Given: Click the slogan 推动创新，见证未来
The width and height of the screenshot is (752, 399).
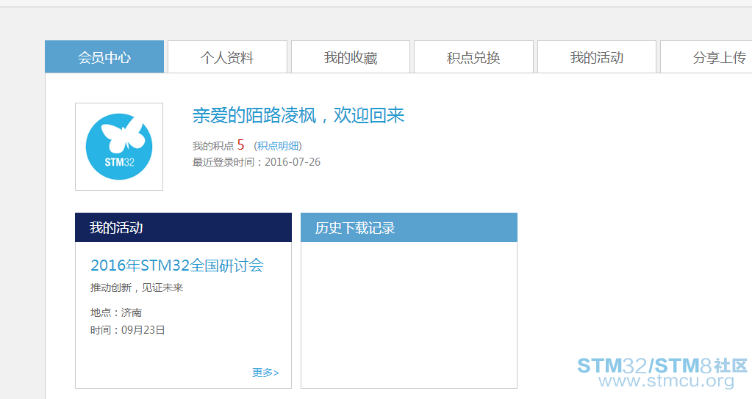Looking at the screenshot, I should pyautogui.click(x=137, y=288).
